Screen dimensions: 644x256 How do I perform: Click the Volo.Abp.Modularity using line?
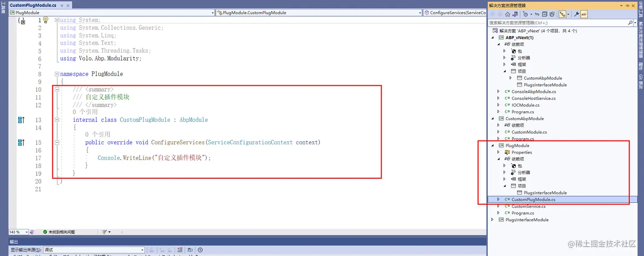point(101,59)
